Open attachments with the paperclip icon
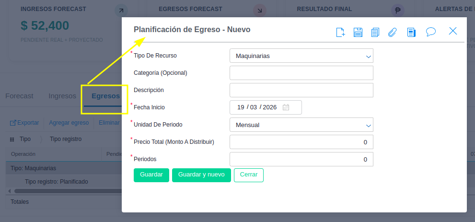The height and width of the screenshot is (222, 475). [x=393, y=32]
